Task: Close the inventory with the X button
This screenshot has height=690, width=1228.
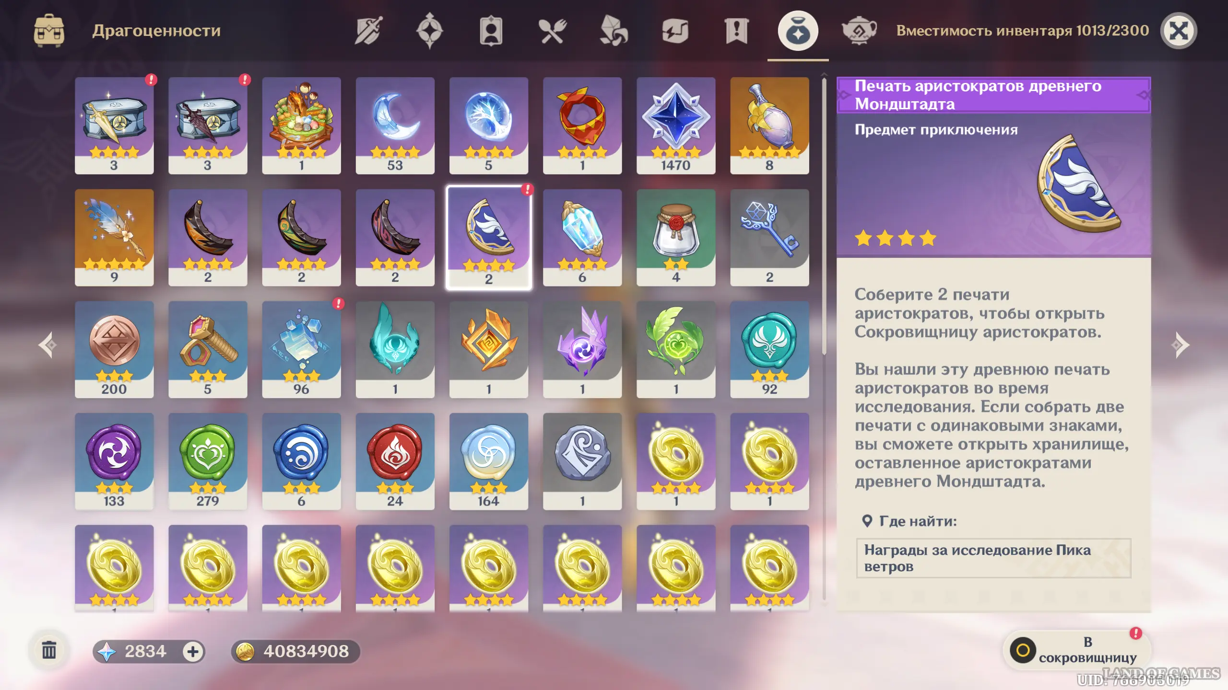Action: point(1178,31)
